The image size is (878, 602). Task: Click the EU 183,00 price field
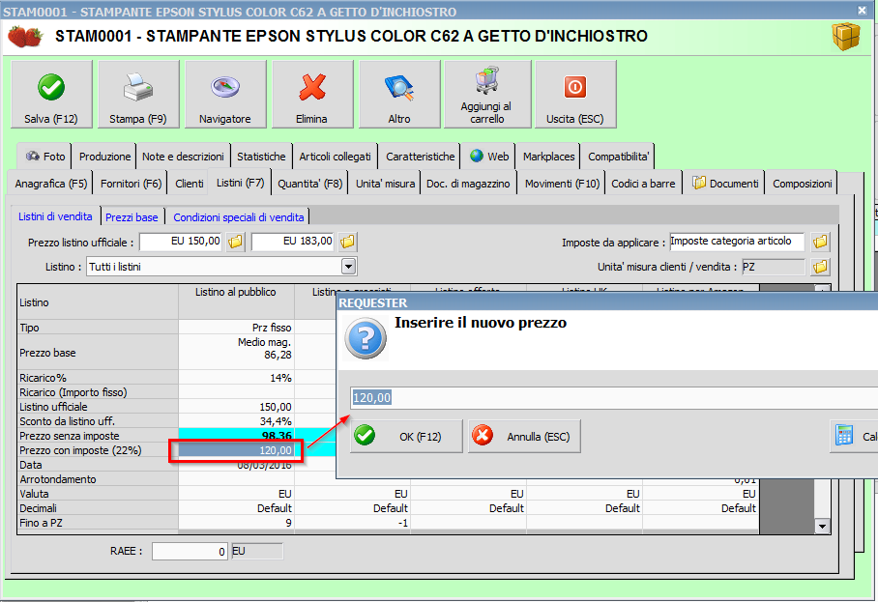tap(293, 242)
